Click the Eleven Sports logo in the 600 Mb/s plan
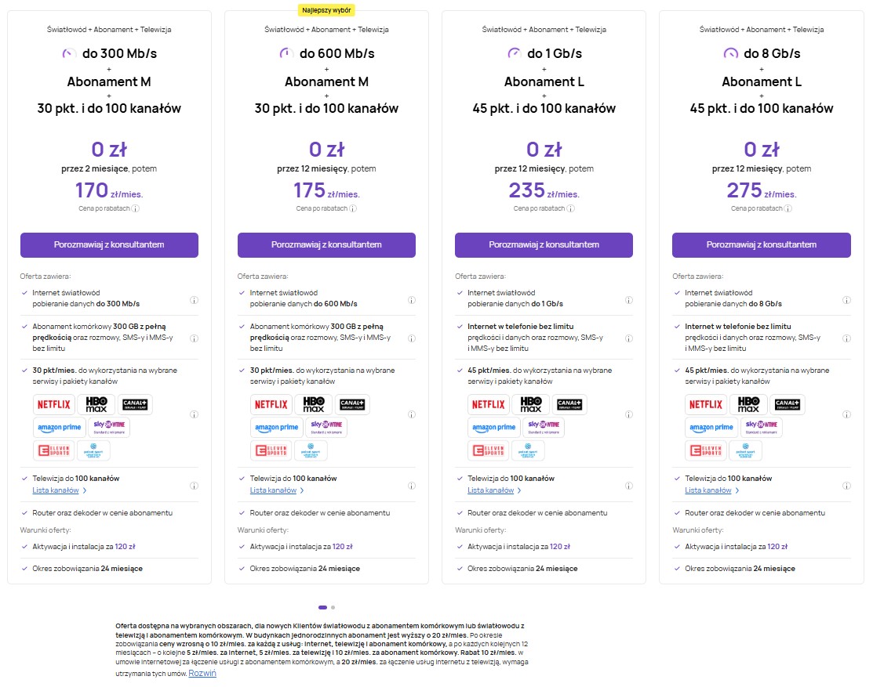Screen dimensions: 873x687 coord(271,450)
